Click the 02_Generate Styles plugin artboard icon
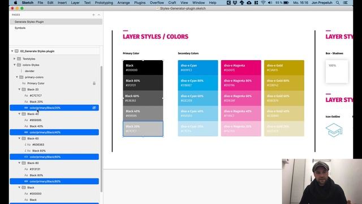The image size is (362, 204). tap(16, 51)
